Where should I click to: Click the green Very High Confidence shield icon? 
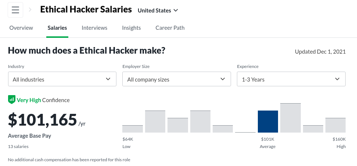[x=12, y=100]
